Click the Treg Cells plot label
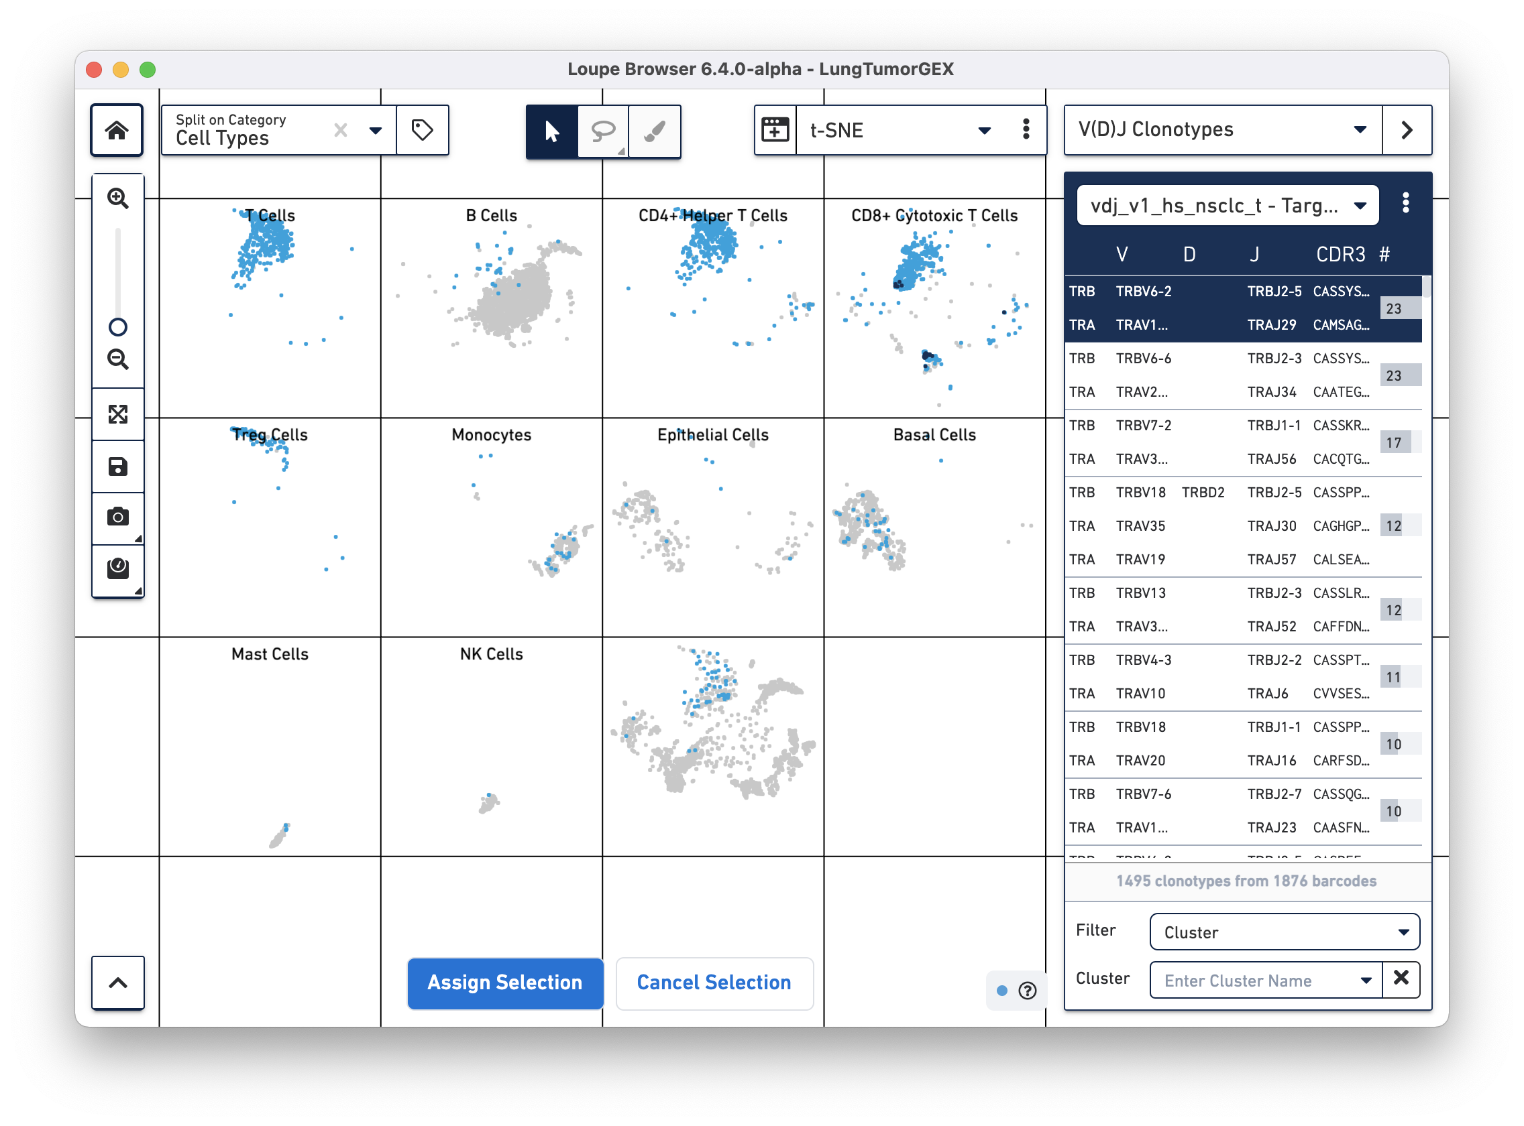The height and width of the screenshot is (1126, 1524). [x=270, y=435]
